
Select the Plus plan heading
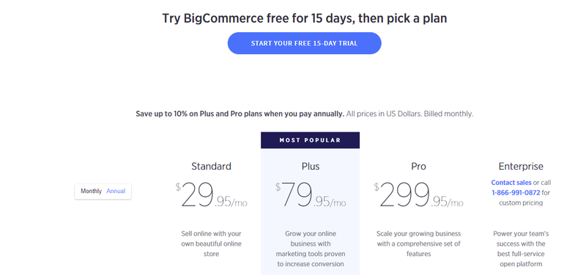(x=310, y=166)
